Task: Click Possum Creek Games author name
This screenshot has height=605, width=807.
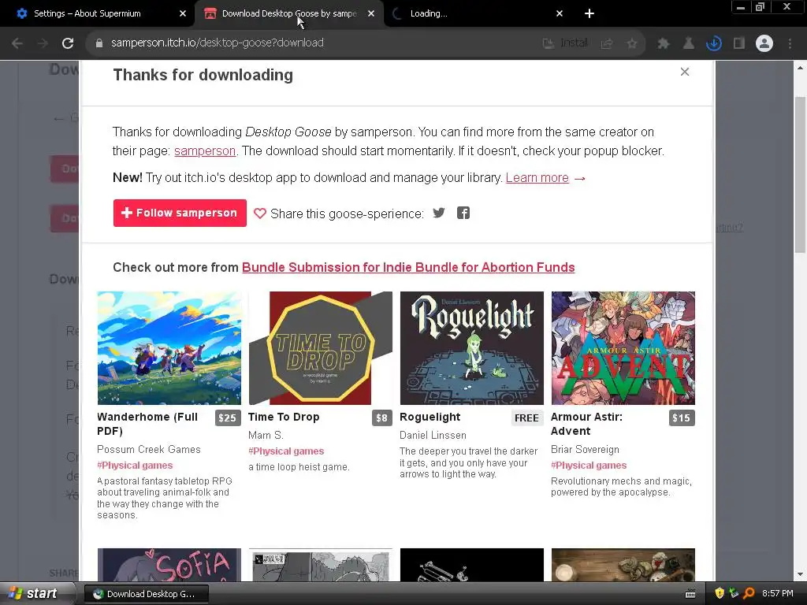Action: pyautogui.click(x=149, y=450)
